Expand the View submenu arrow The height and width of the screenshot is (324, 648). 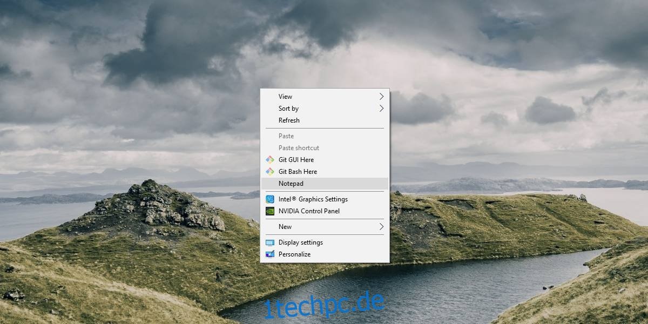point(381,97)
